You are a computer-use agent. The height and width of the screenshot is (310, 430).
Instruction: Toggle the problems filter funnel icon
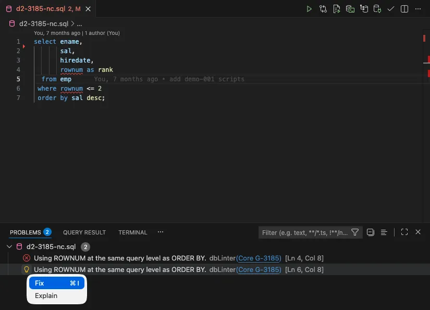coord(355,232)
